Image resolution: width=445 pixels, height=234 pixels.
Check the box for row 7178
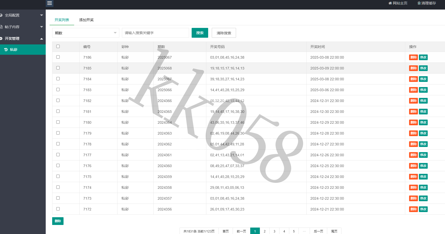pyautogui.click(x=58, y=144)
